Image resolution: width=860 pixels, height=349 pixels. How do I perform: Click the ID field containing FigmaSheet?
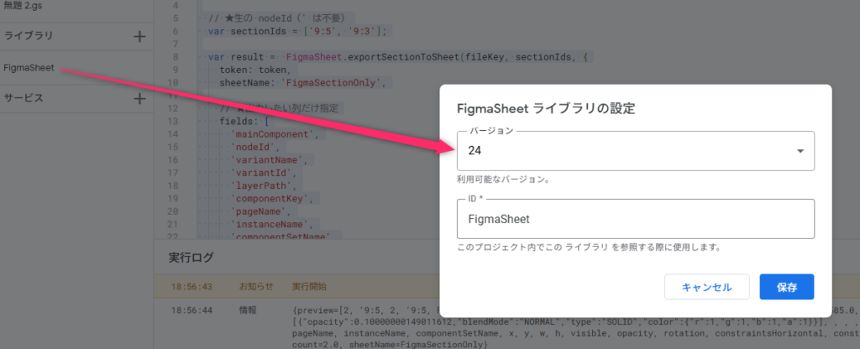(x=636, y=219)
